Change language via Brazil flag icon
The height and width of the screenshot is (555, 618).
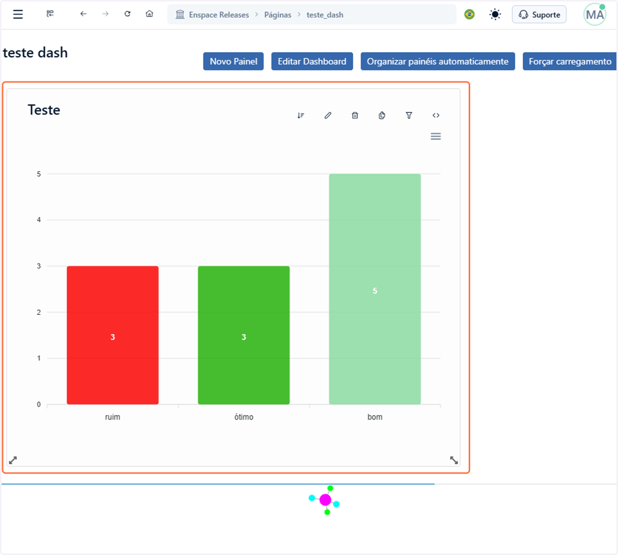469,14
